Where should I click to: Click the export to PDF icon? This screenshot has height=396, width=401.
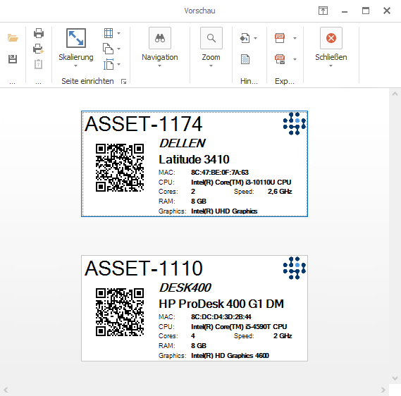click(x=280, y=38)
